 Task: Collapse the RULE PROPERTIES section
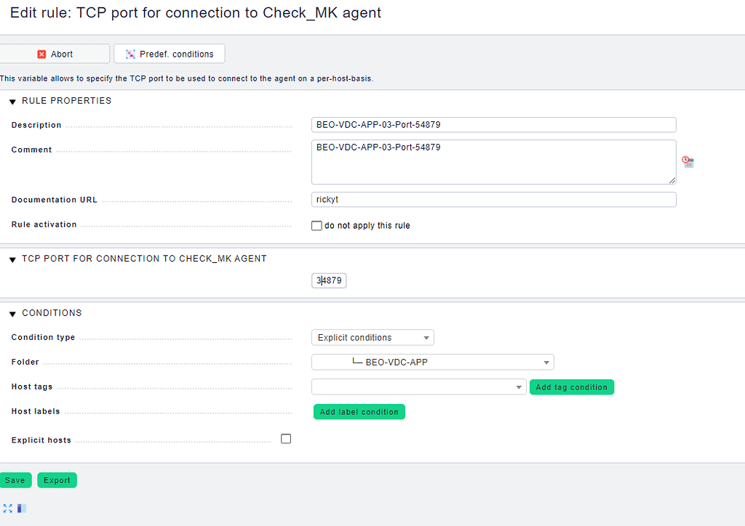11,101
